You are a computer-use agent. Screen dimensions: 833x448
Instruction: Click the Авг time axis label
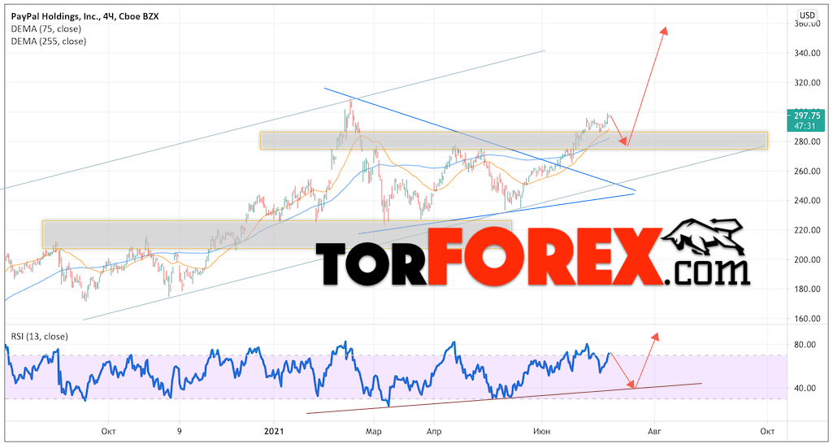[x=654, y=431]
